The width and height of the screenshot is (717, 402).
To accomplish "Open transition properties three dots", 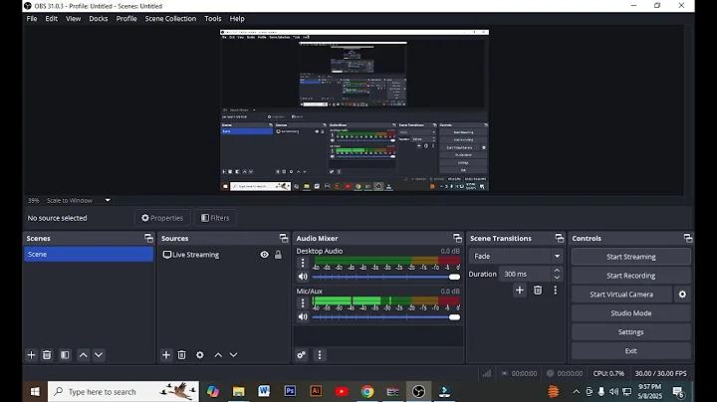I will coord(555,291).
